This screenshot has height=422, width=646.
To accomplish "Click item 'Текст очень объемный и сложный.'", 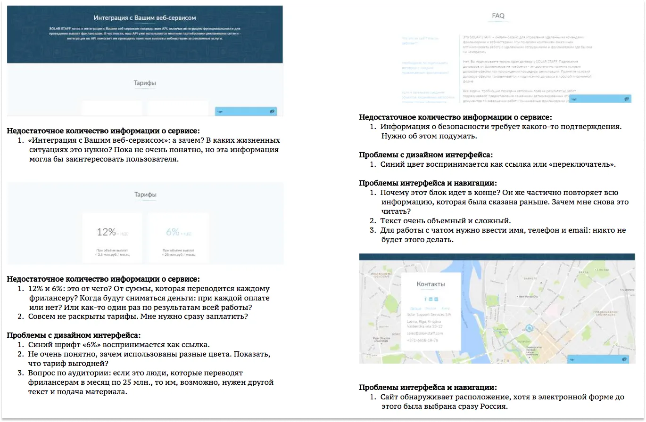I will pyautogui.click(x=446, y=221).
